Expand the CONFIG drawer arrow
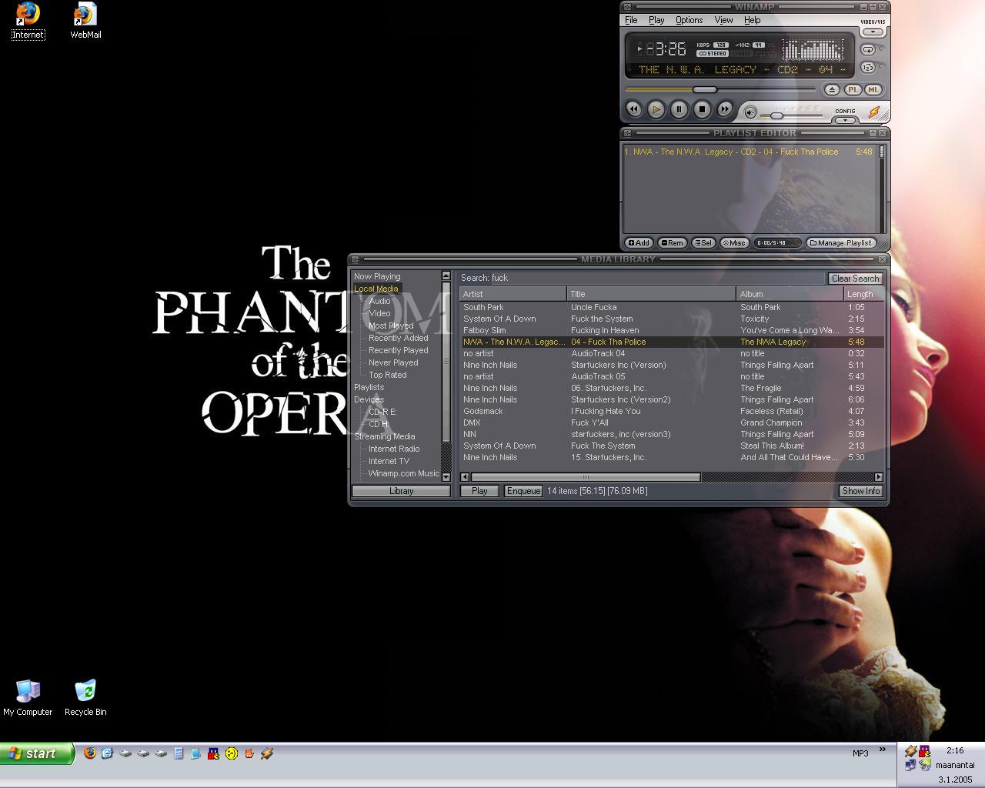985x788 pixels. pos(845,119)
